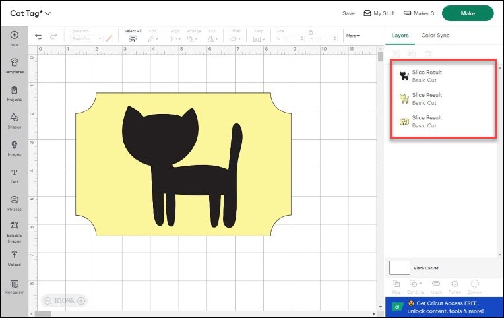Open the Phrases panel

click(14, 202)
